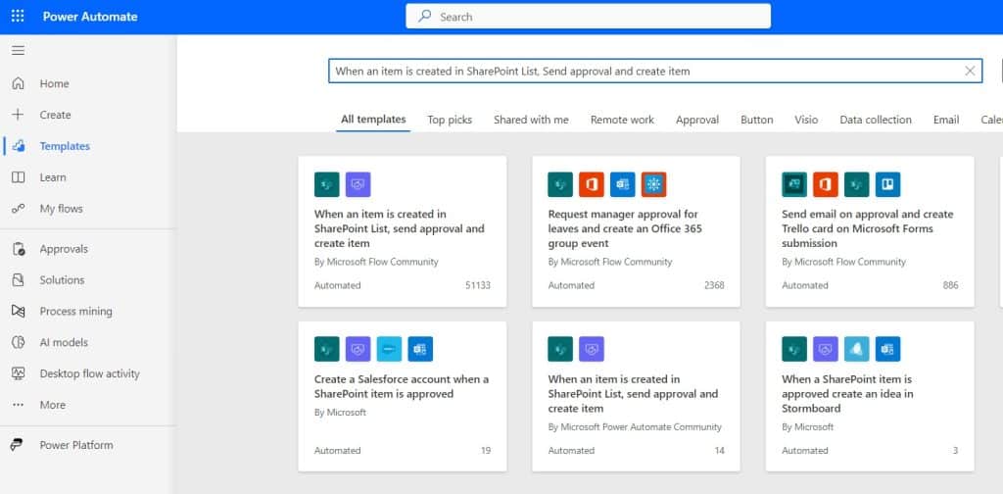Switch to the Top picks tab
The image size is (1003, 494).
tap(450, 120)
